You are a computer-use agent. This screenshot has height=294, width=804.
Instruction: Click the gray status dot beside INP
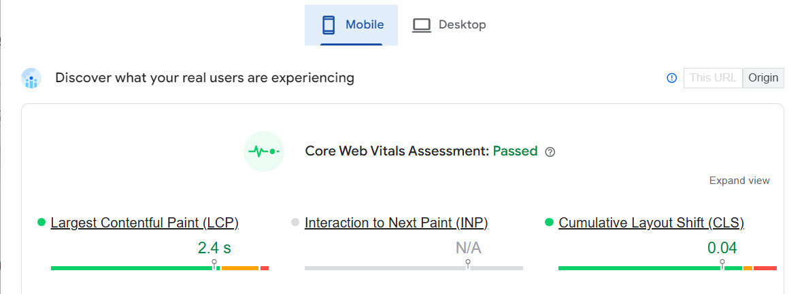click(295, 222)
